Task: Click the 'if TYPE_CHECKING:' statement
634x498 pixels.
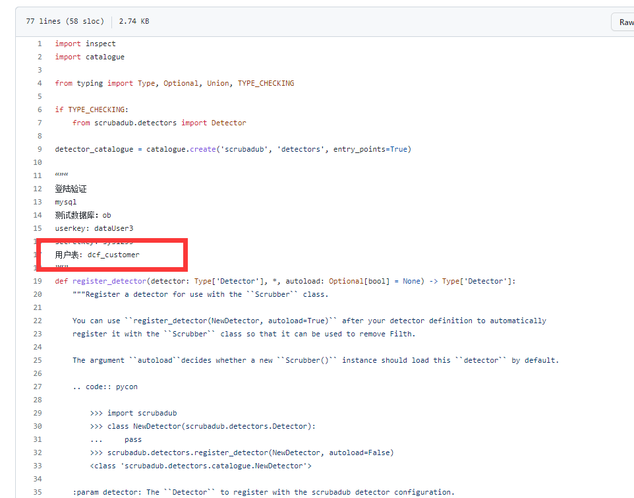Action: click(92, 109)
